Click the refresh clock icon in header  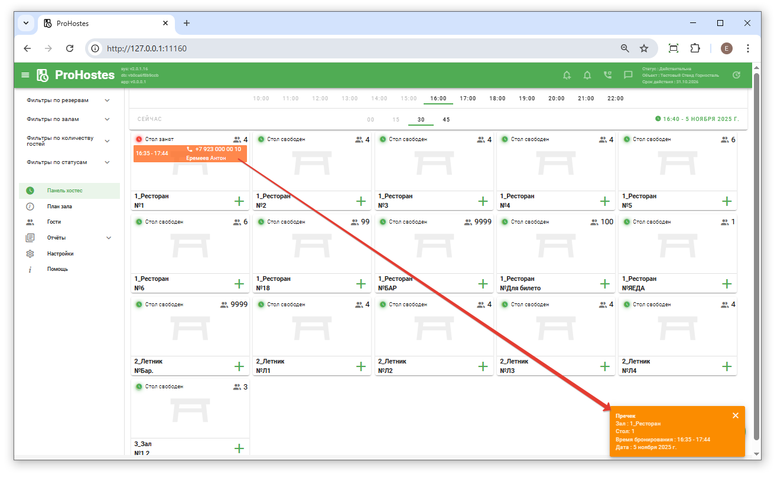(x=736, y=75)
